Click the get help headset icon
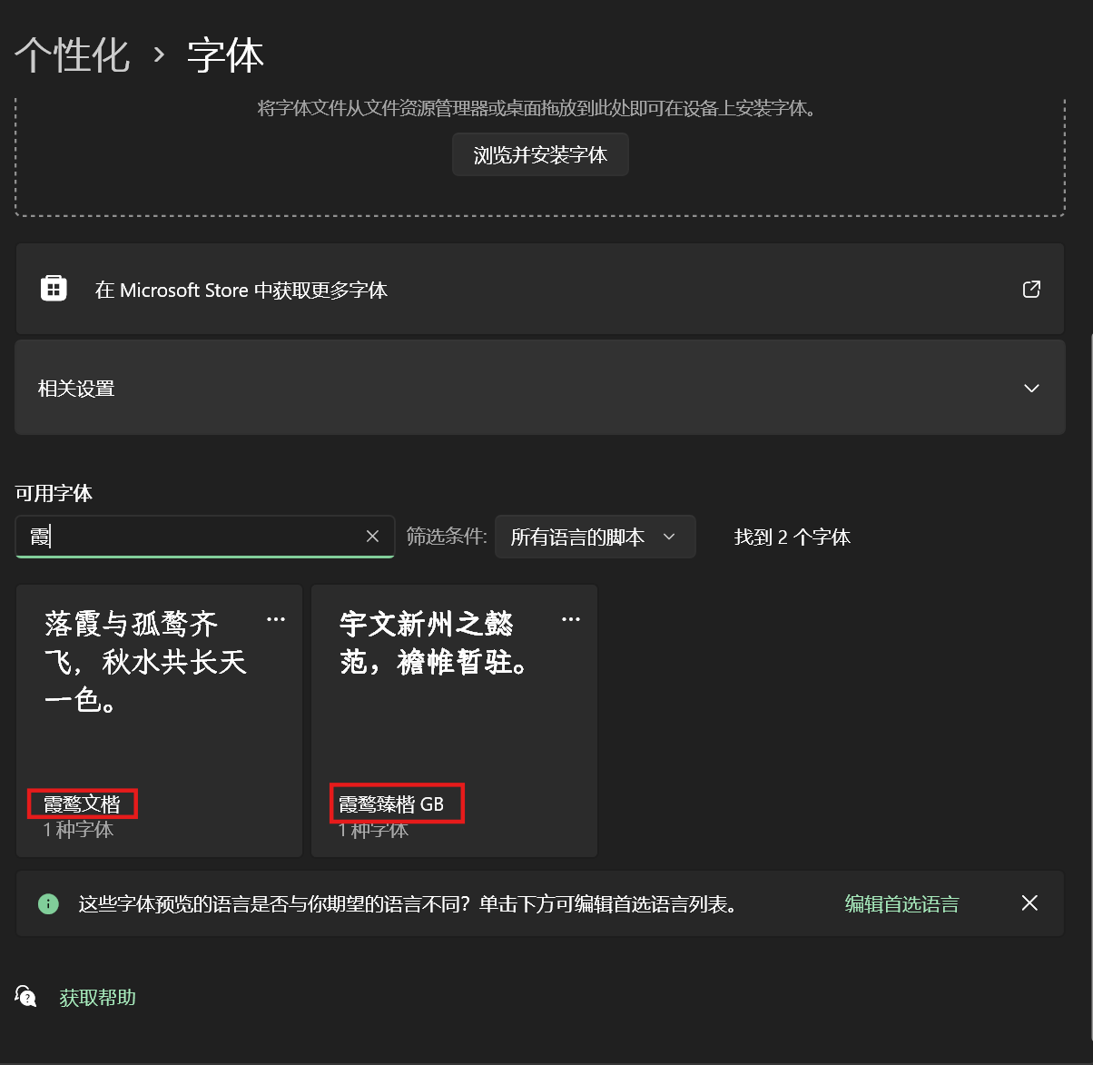 click(26, 997)
